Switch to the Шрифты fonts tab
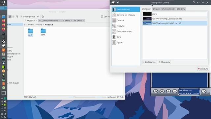Screen dimensions: 211x119 tap(181, 9)
